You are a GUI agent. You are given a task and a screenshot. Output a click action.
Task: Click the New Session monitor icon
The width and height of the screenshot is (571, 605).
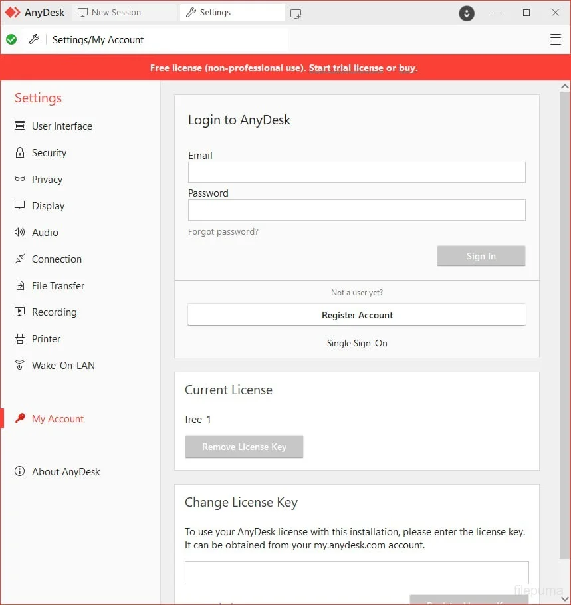(82, 13)
